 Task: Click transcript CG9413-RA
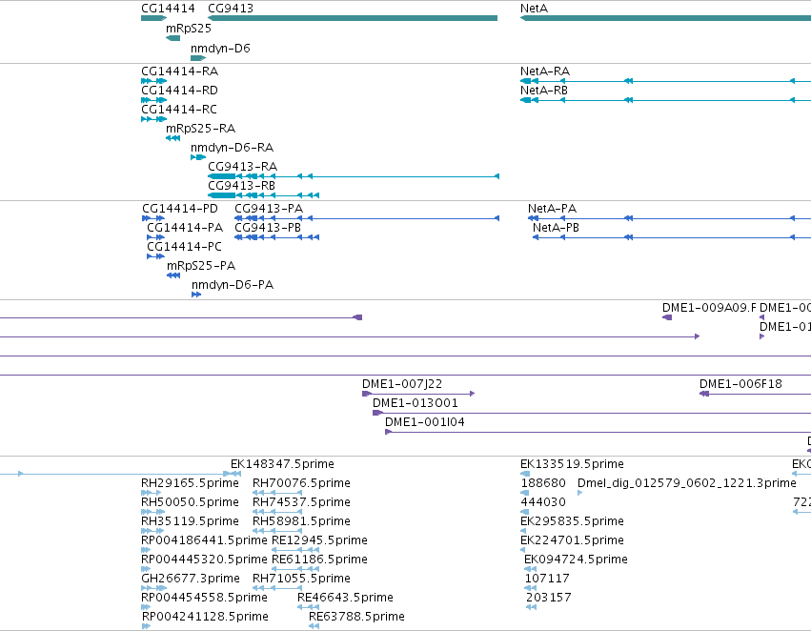tap(243, 167)
